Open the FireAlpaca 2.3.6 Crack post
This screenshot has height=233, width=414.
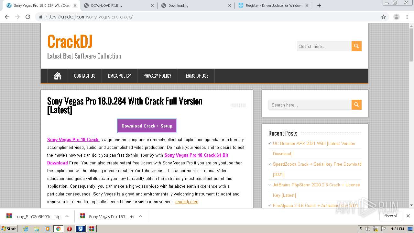315,205
